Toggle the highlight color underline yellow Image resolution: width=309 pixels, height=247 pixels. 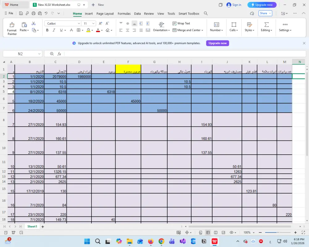click(x=89, y=30)
